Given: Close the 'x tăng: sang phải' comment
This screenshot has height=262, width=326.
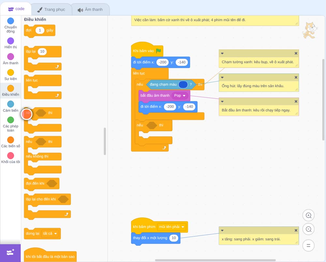Looking at the screenshot, I should pyautogui.click(x=296, y=230).
